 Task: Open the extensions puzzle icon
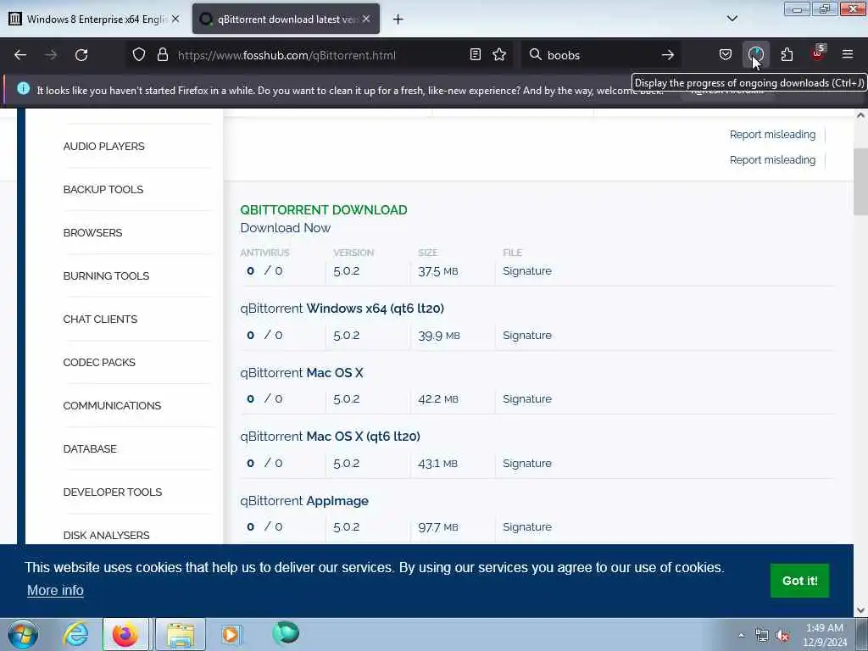point(787,55)
